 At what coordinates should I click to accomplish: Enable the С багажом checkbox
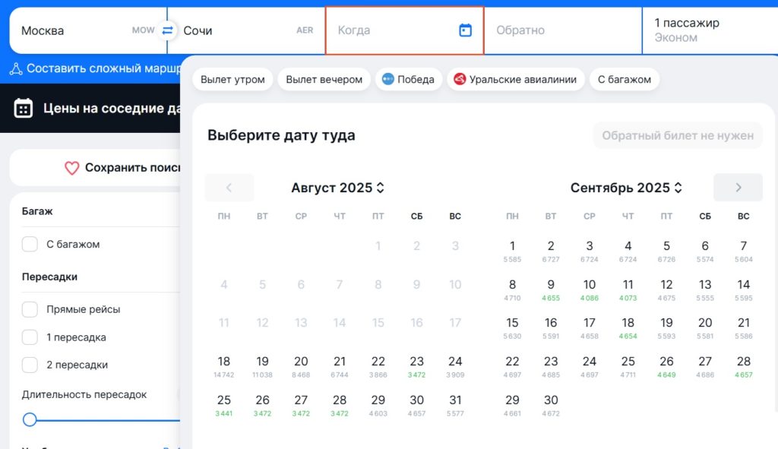tap(30, 245)
